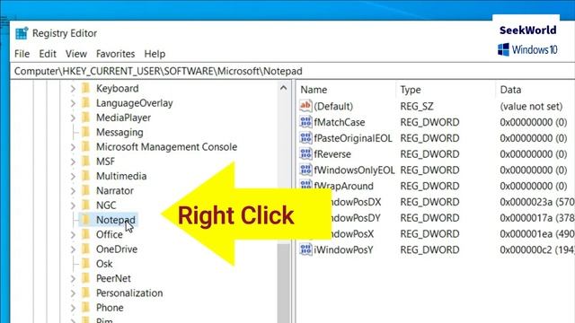
Task: Click the registry path address bar
Action: tap(292, 71)
